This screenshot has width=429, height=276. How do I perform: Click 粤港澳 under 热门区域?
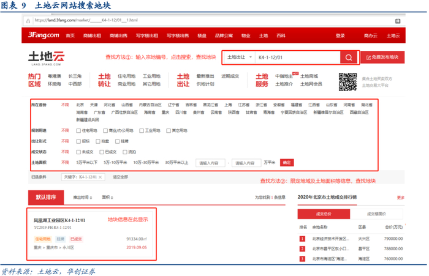click(x=54, y=76)
